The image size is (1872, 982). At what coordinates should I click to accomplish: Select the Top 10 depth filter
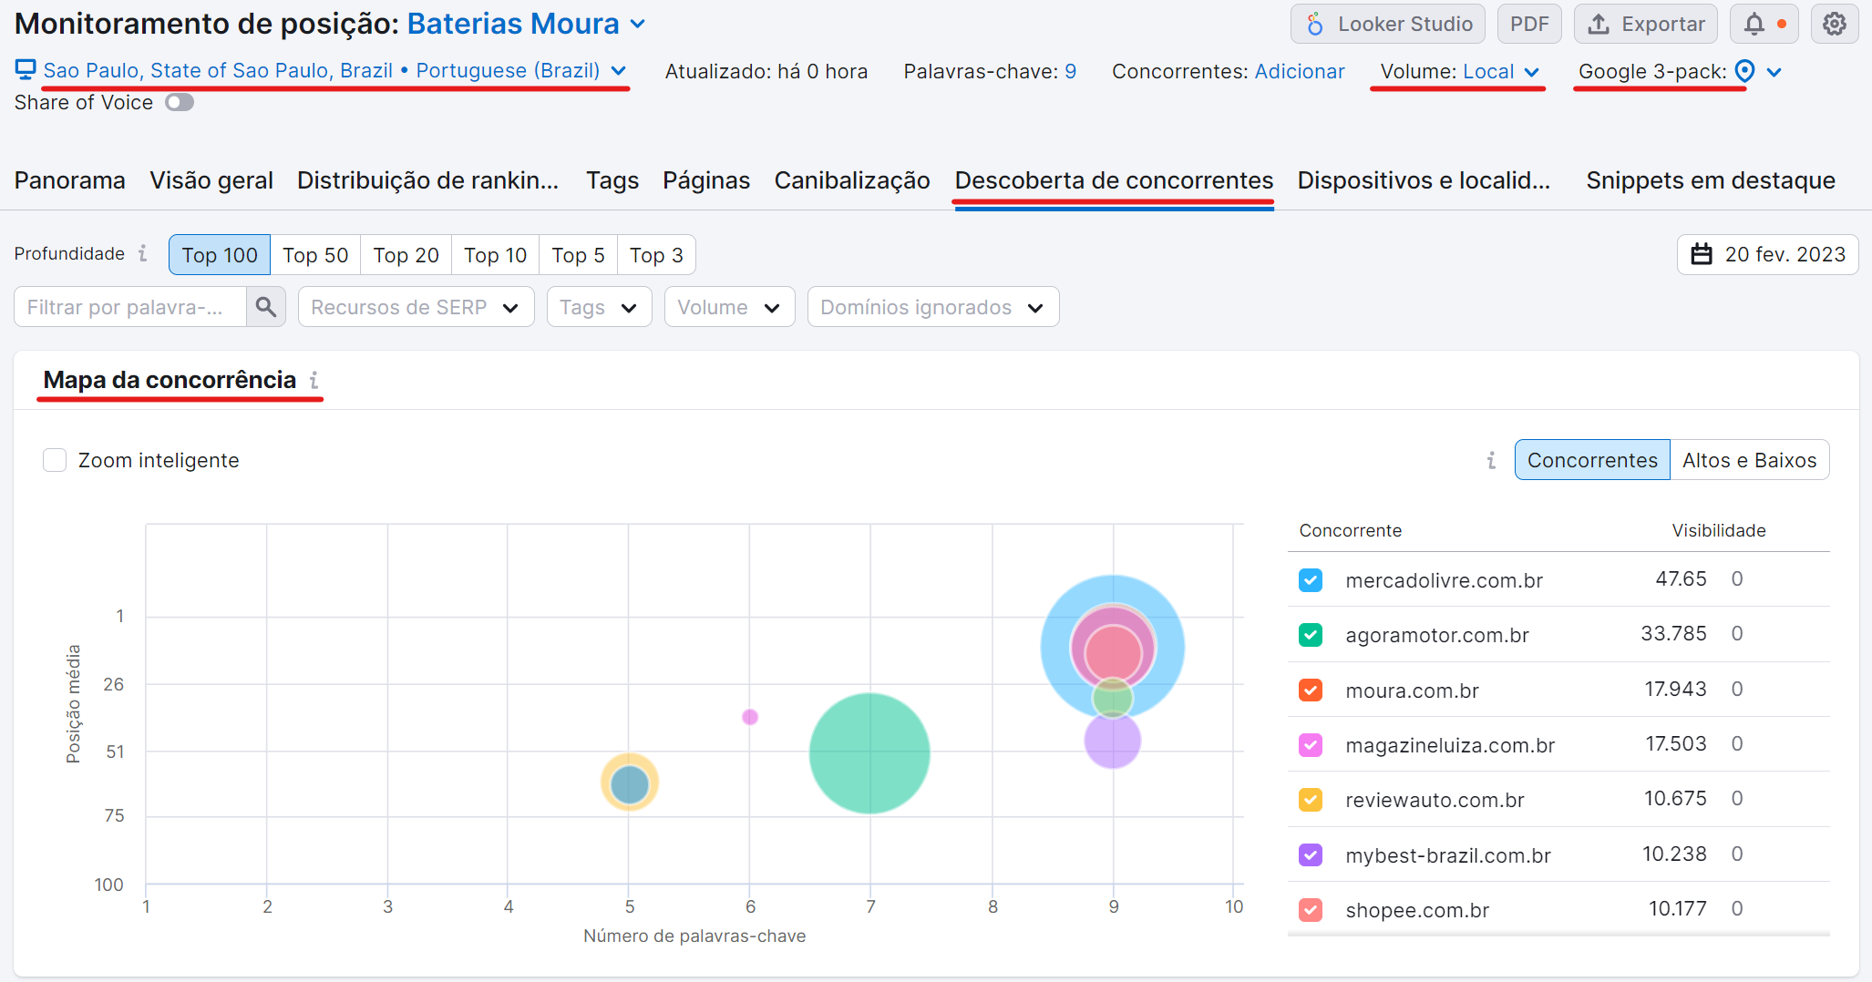(495, 254)
